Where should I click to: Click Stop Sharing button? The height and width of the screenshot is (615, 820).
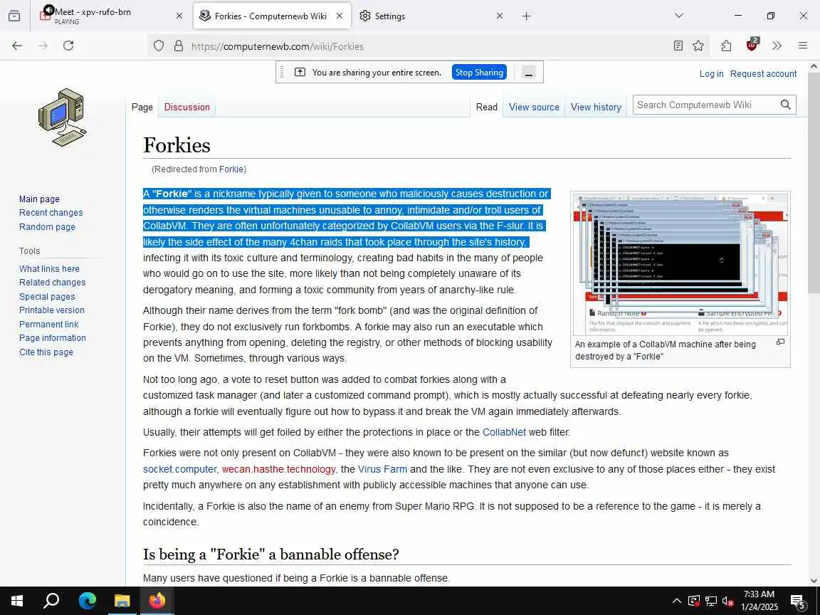click(x=479, y=73)
